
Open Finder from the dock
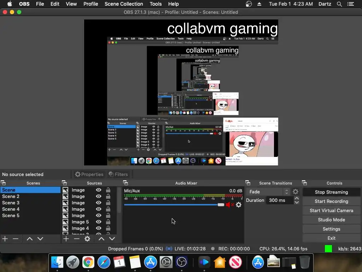tap(57, 262)
